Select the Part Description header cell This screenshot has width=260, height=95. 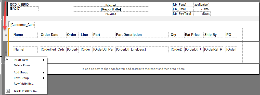tap(142, 35)
